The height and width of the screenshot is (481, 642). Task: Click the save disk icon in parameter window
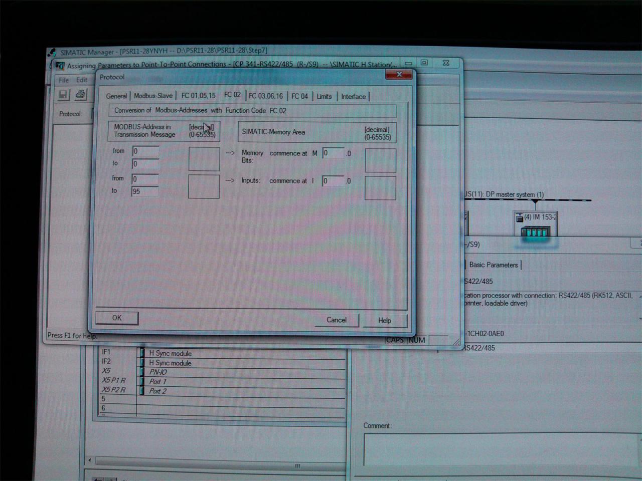coord(63,95)
